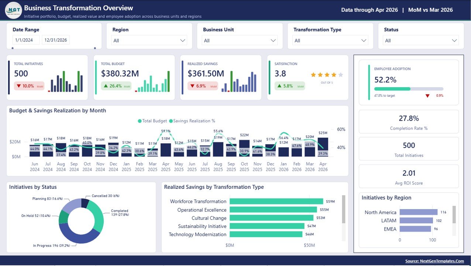Click the Jun 2024 budget bar
Screen dimensions: 471x266
[35, 151]
